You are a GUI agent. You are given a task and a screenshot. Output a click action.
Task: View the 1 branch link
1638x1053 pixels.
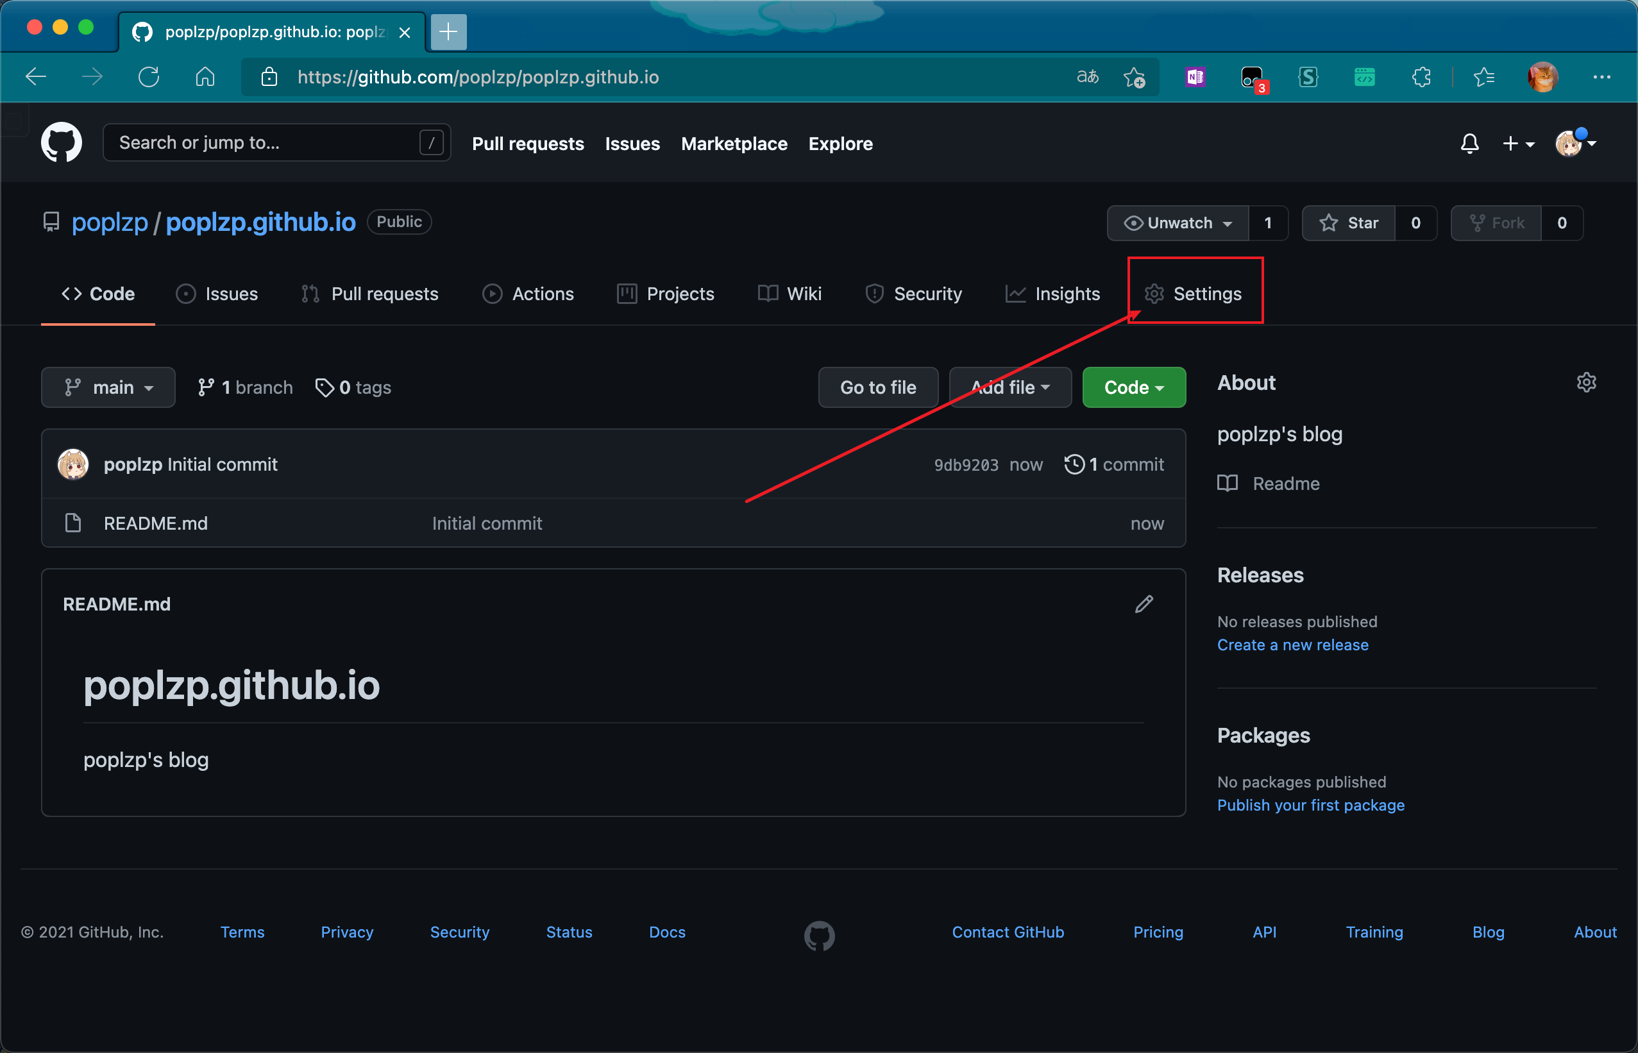click(245, 388)
